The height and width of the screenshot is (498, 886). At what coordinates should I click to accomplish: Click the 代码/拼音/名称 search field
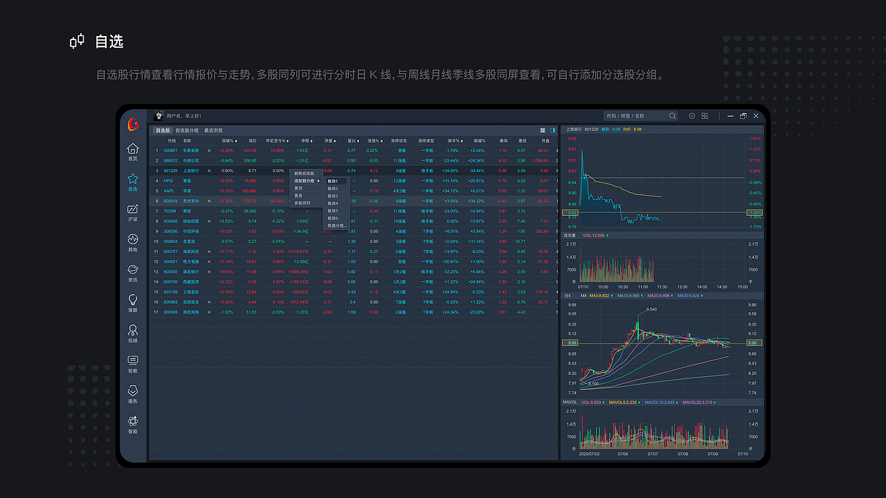(641, 116)
